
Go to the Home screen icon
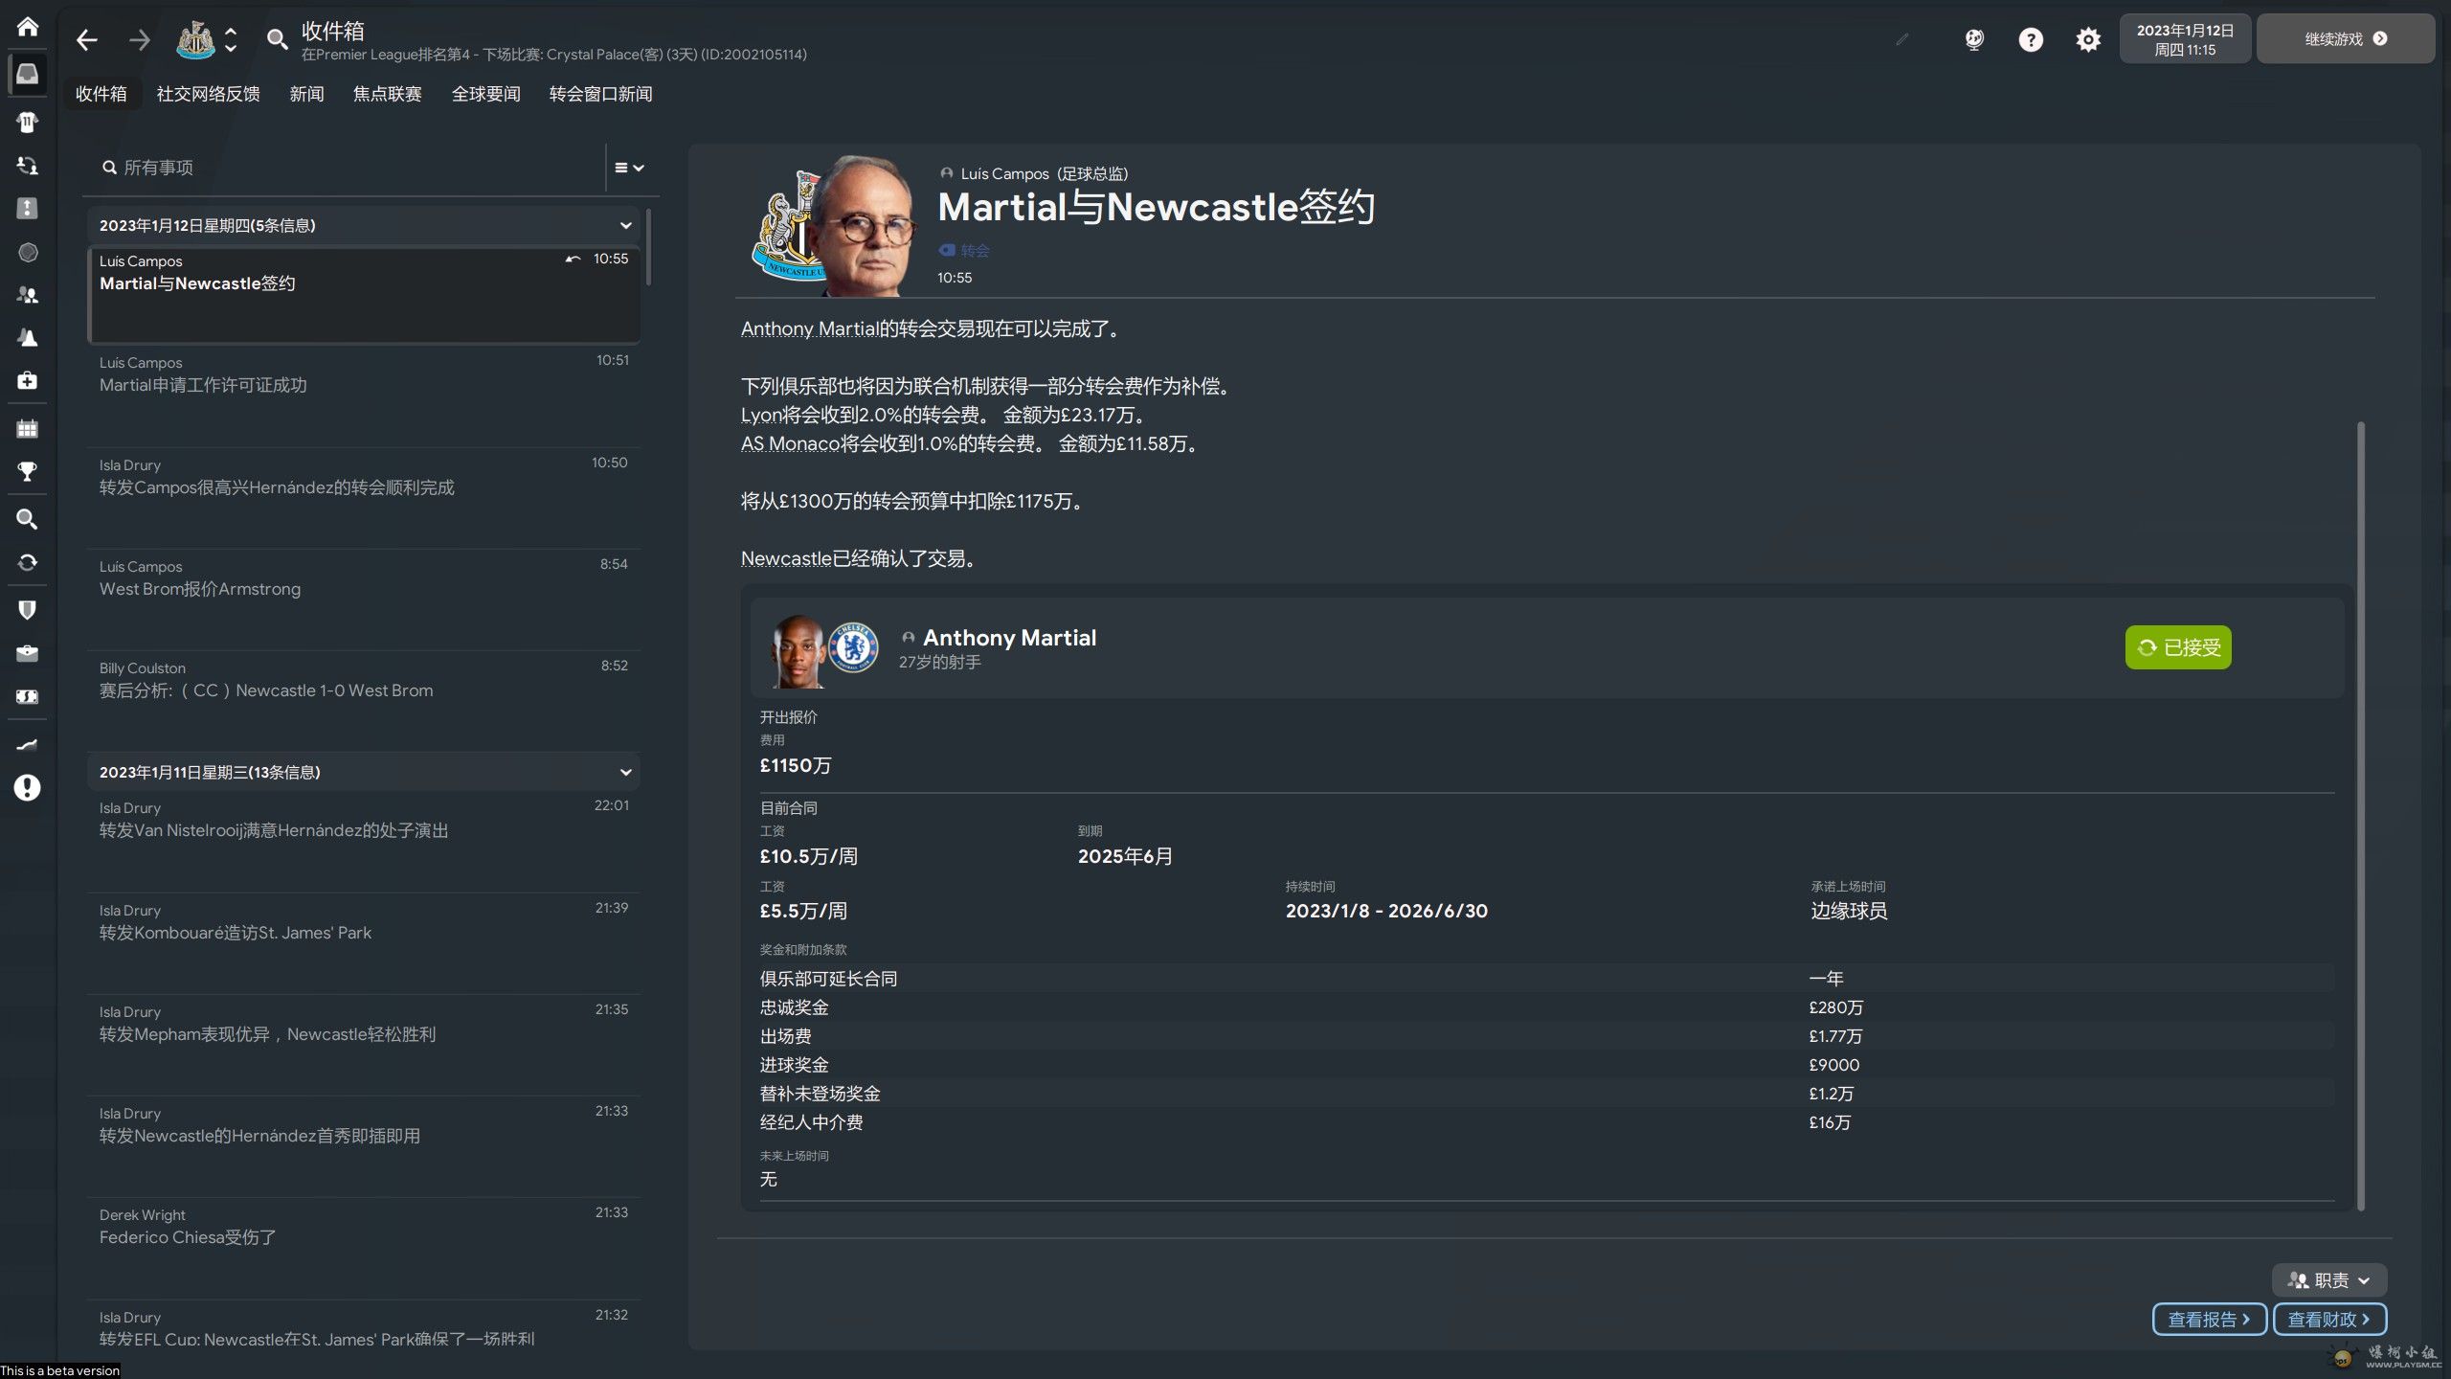[x=27, y=27]
